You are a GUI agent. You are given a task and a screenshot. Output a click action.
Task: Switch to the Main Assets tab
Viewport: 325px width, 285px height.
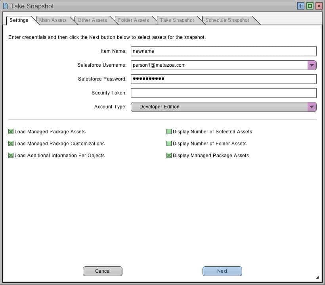(53, 20)
